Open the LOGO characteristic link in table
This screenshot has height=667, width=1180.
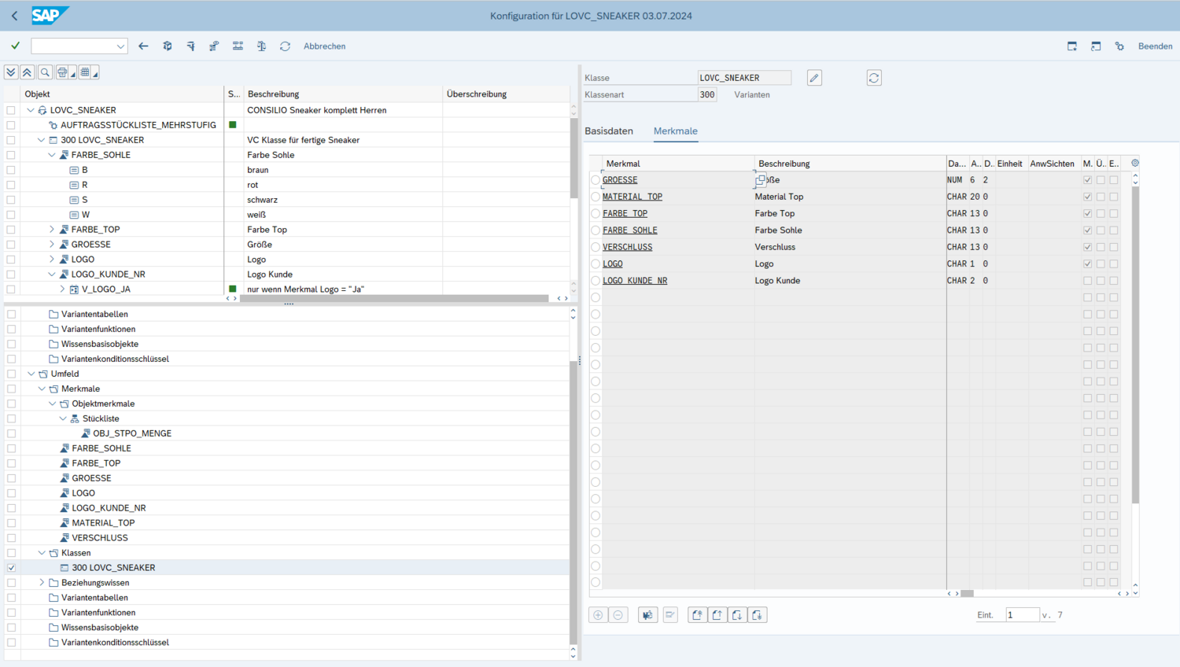pos(613,264)
